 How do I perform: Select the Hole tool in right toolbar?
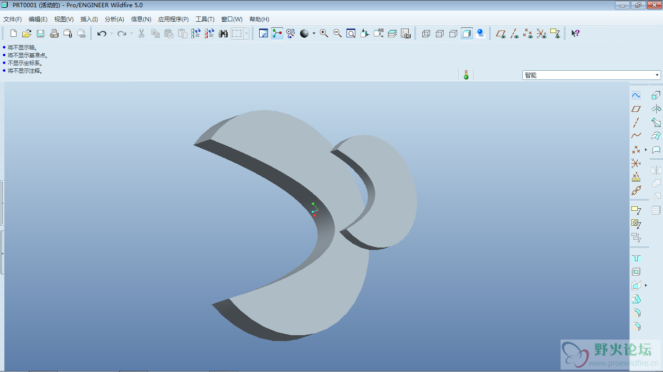(636, 259)
